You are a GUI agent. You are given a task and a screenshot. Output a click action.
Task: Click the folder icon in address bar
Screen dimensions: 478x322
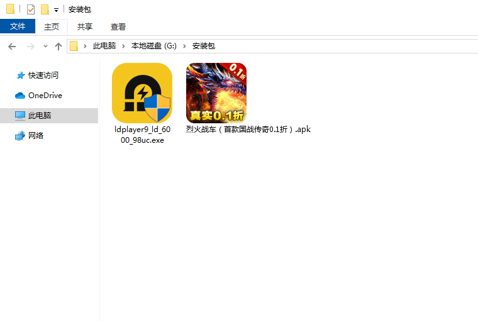pyautogui.click(x=74, y=46)
